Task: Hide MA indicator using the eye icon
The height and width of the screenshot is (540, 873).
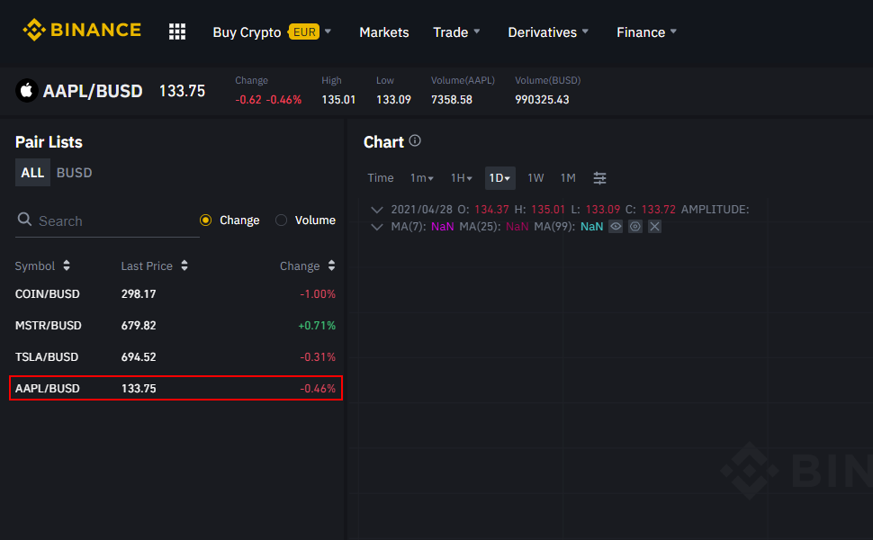Action: [616, 227]
